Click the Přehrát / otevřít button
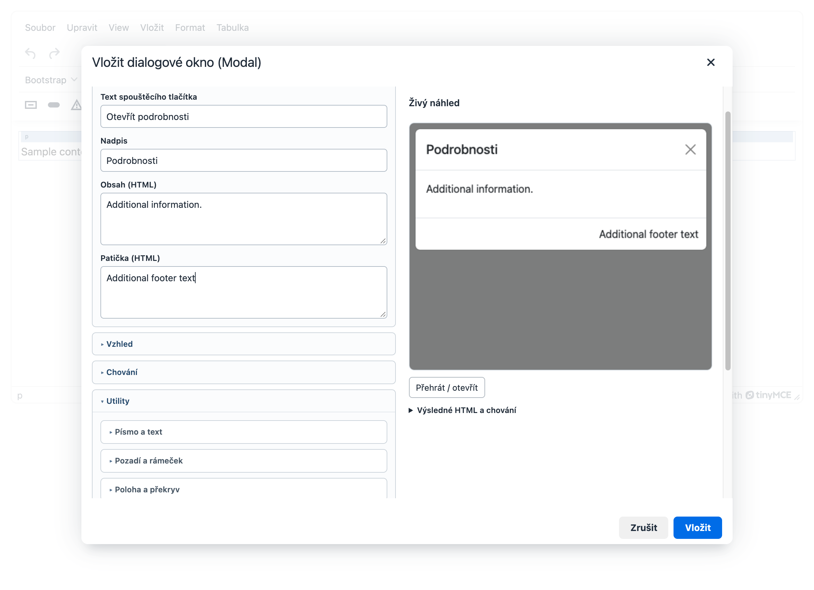This screenshot has width=814, height=590. pos(446,387)
